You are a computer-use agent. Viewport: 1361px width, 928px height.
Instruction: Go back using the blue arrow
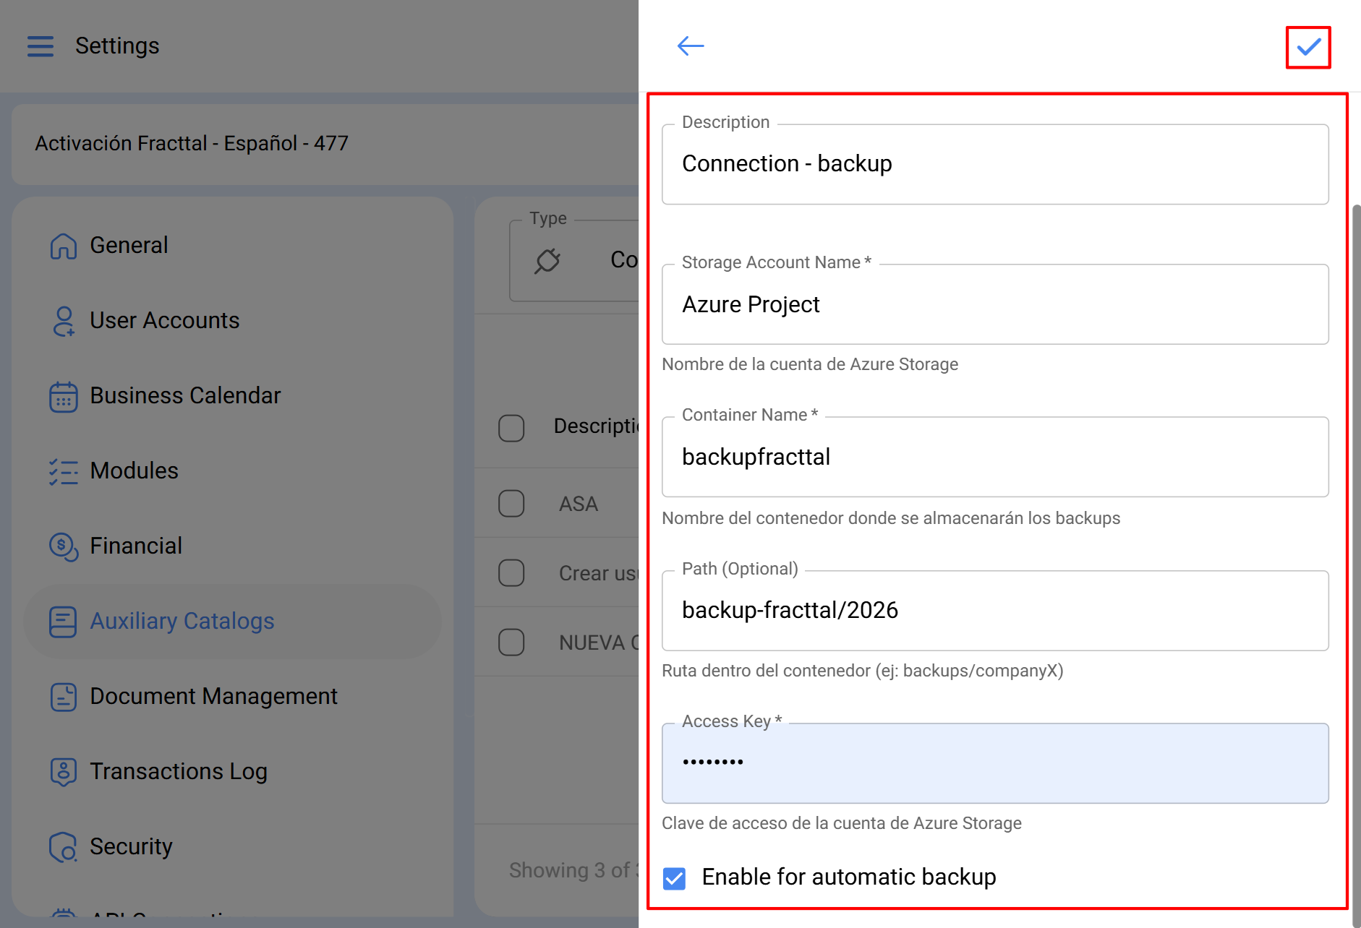click(690, 46)
